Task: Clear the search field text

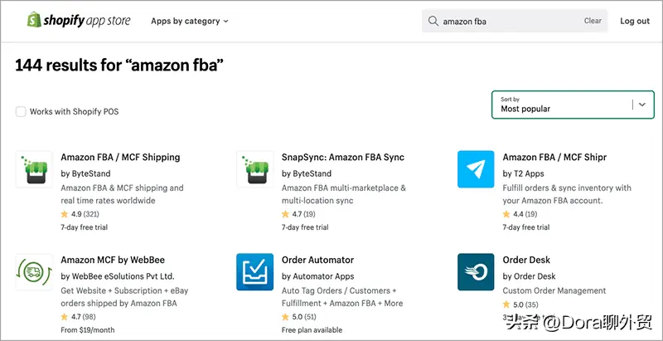Action: pos(593,21)
